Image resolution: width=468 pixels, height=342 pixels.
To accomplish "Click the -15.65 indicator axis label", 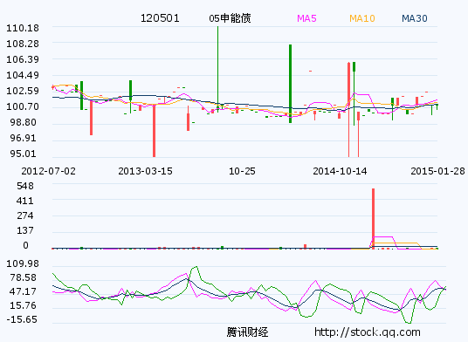I will click(x=22, y=319).
